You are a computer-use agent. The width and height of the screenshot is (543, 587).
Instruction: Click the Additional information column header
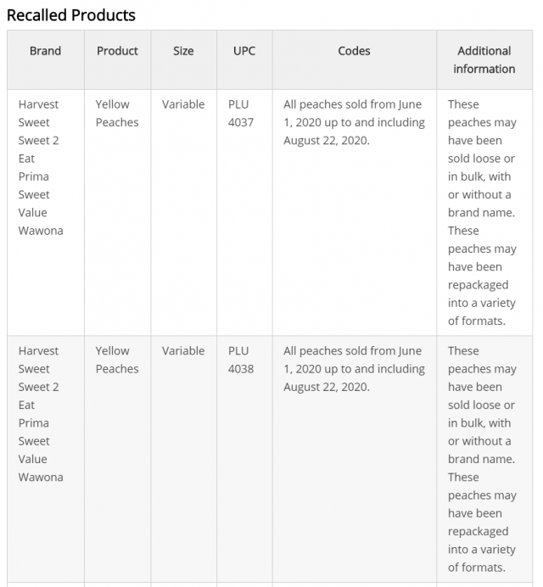484,60
